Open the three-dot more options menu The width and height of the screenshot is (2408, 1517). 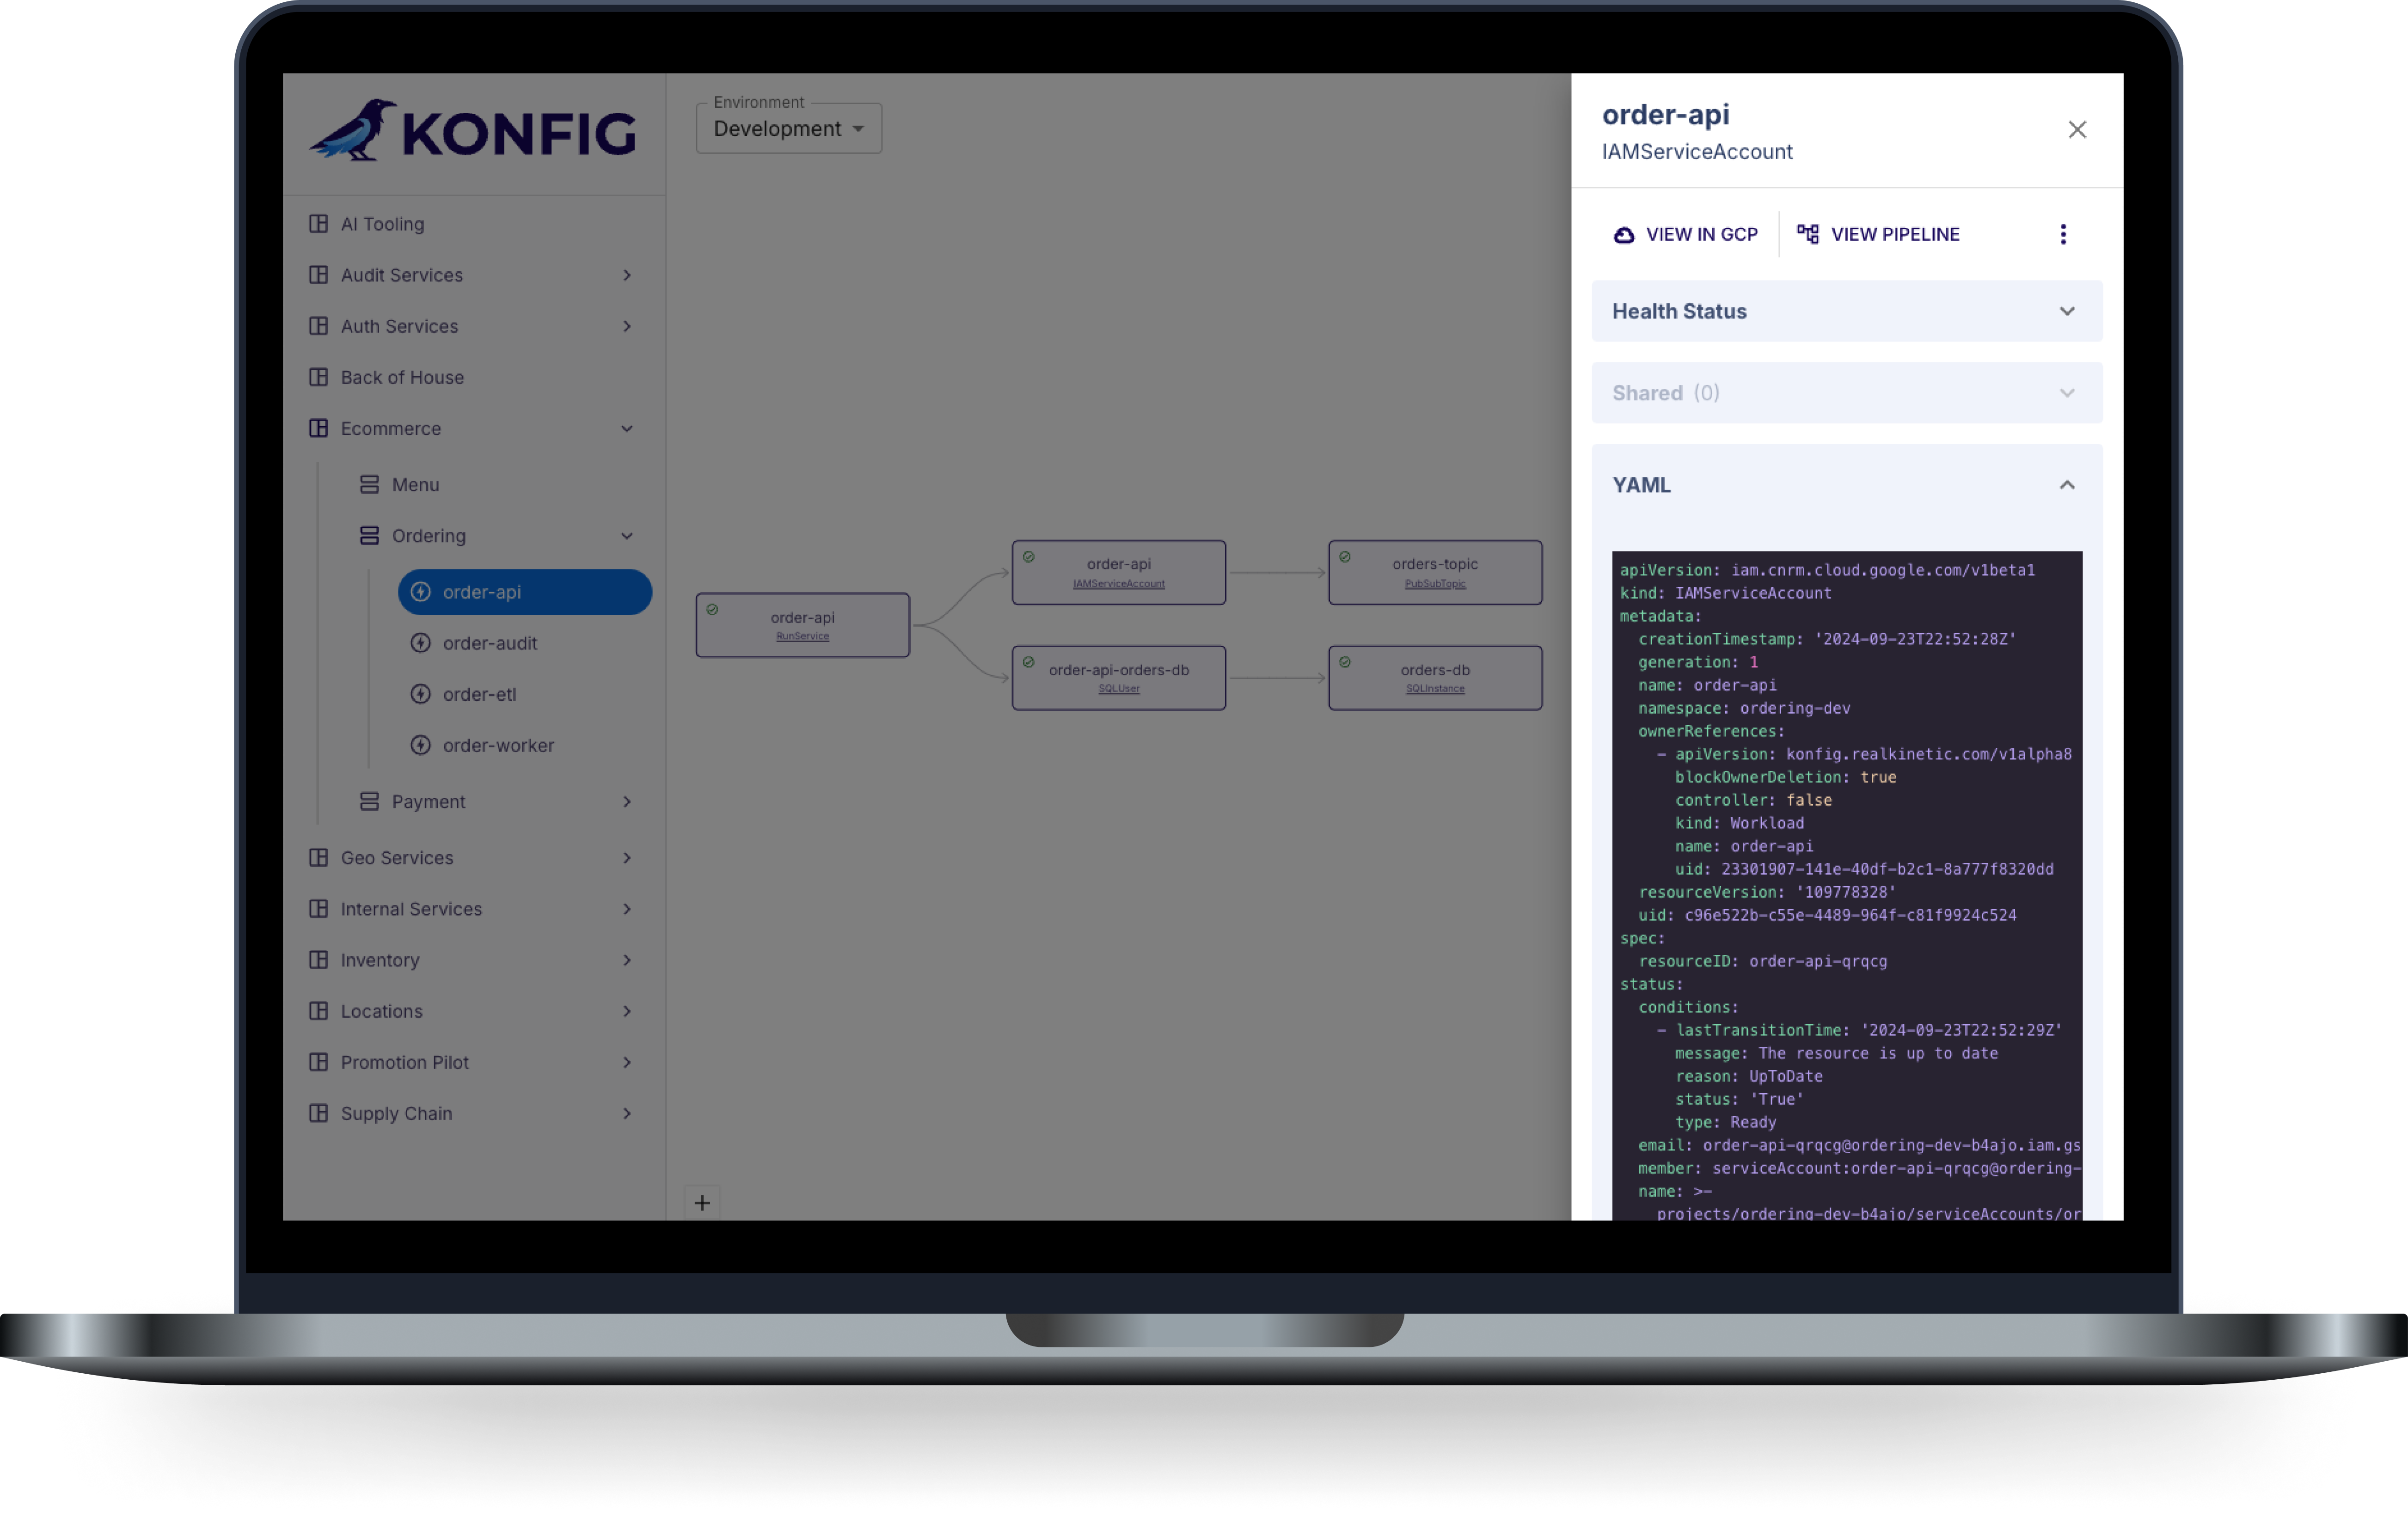click(2063, 234)
